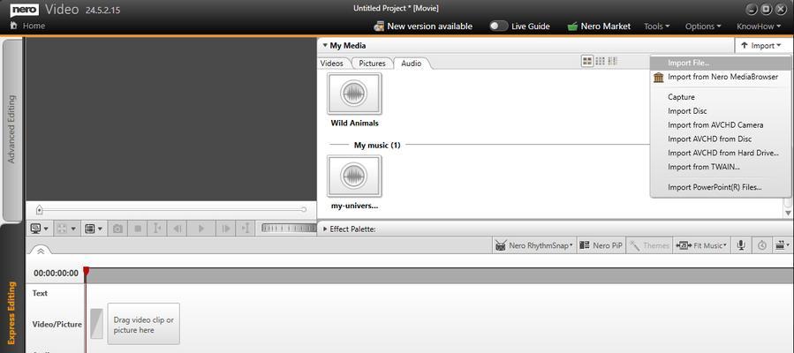Collapse the timeline with the double-chevron tab
Viewport: 794px width, 353px height.
coord(41,251)
